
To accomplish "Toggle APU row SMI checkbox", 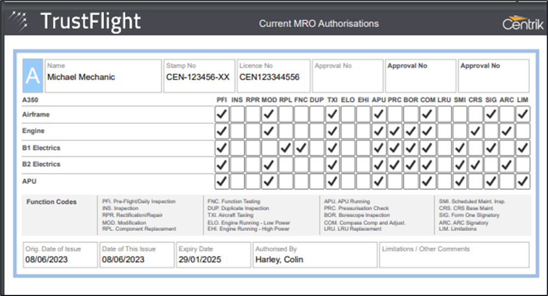I will pyautogui.click(x=460, y=181).
